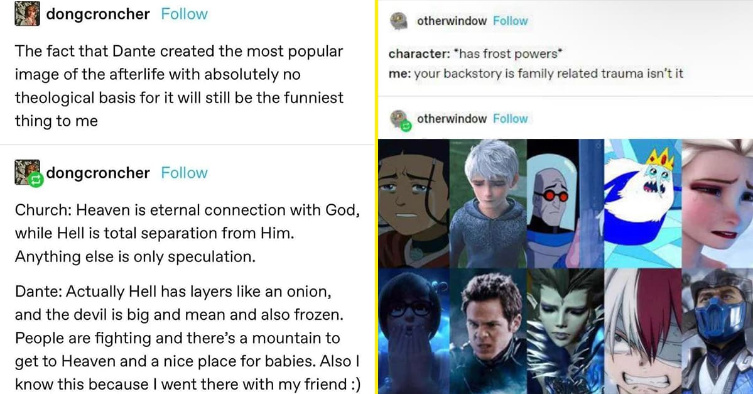Follow otherwindow on the image collage post
Screen dimensions: 753x394
510,118
